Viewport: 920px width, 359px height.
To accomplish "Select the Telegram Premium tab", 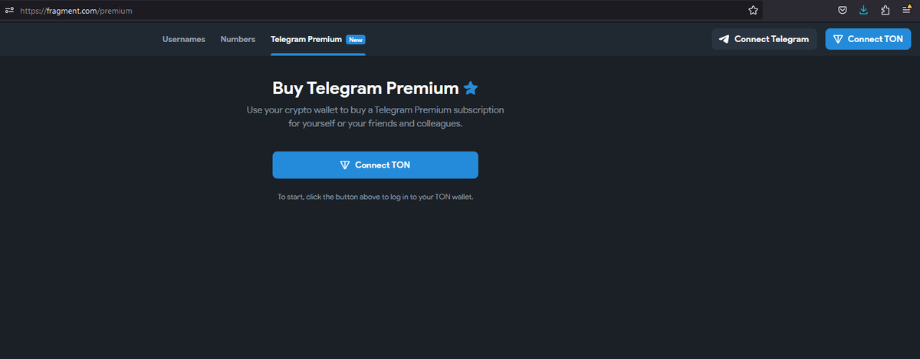I will pyautogui.click(x=306, y=39).
